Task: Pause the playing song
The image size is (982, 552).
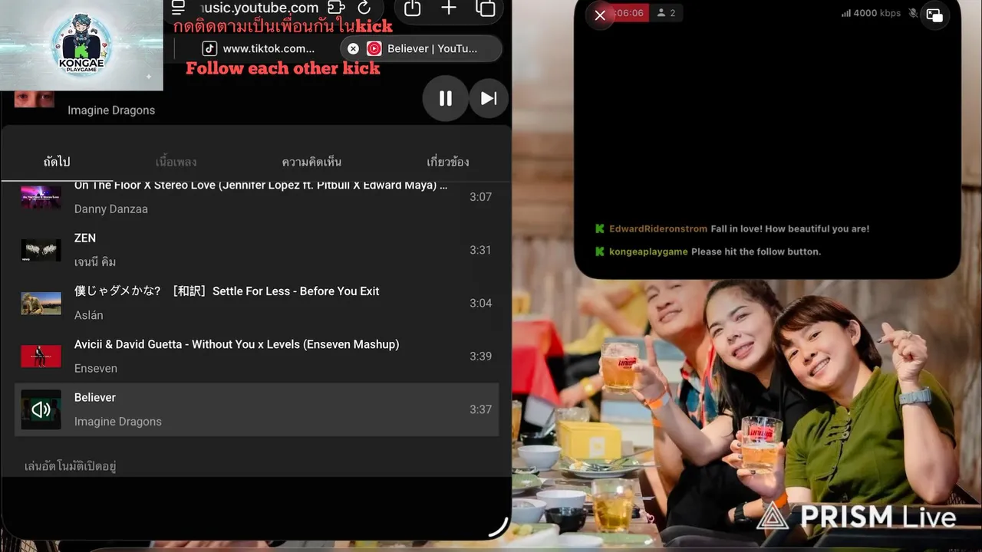Action: (x=445, y=98)
